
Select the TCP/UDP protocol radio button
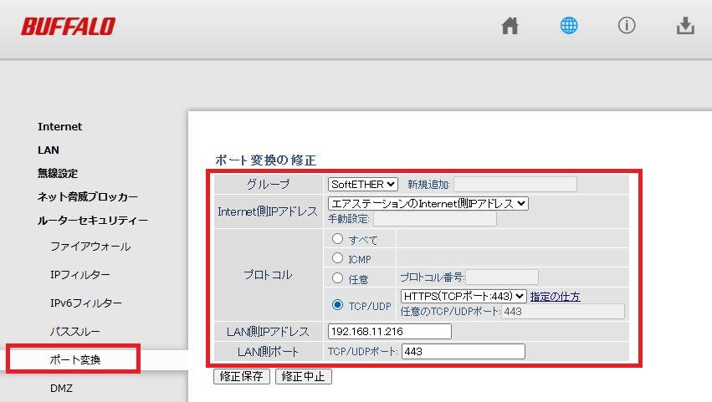337,305
